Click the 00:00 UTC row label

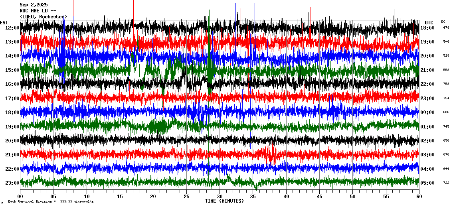427,112
